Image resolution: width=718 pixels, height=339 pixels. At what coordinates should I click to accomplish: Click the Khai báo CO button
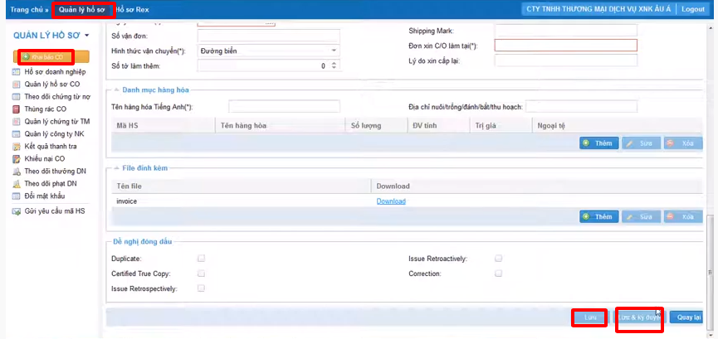click(x=51, y=57)
